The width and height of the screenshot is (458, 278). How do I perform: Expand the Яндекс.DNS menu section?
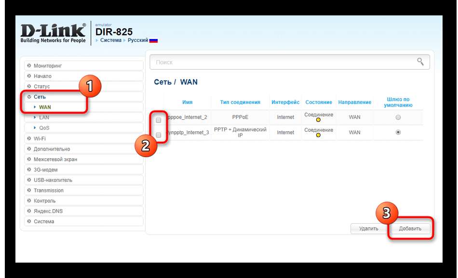84,211
